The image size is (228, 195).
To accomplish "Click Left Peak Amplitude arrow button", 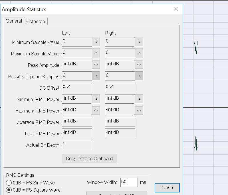I will [x=96, y=65].
